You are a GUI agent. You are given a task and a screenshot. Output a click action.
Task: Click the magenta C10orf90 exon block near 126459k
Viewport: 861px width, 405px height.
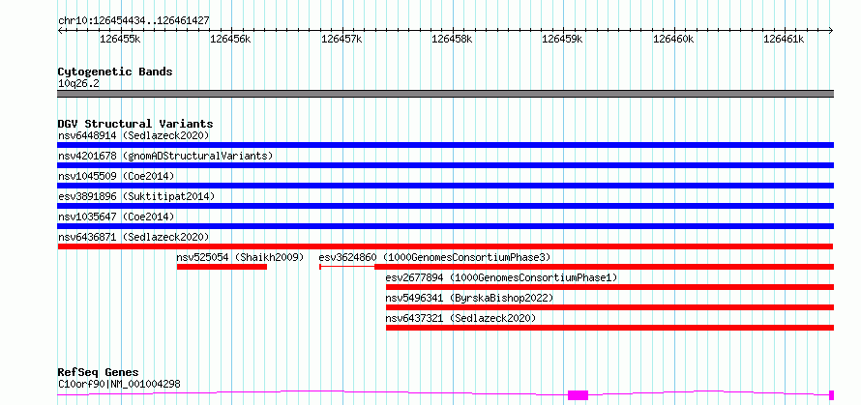[578, 395]
